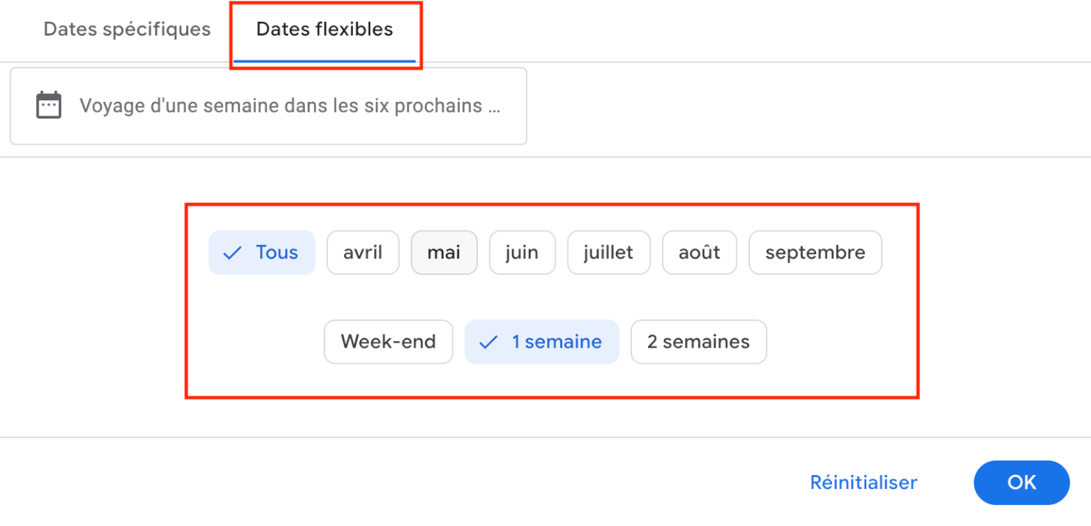Choose the 2 semaines trip duration
This screenshot has height=526, width=1091.
[x=698, y=341]
